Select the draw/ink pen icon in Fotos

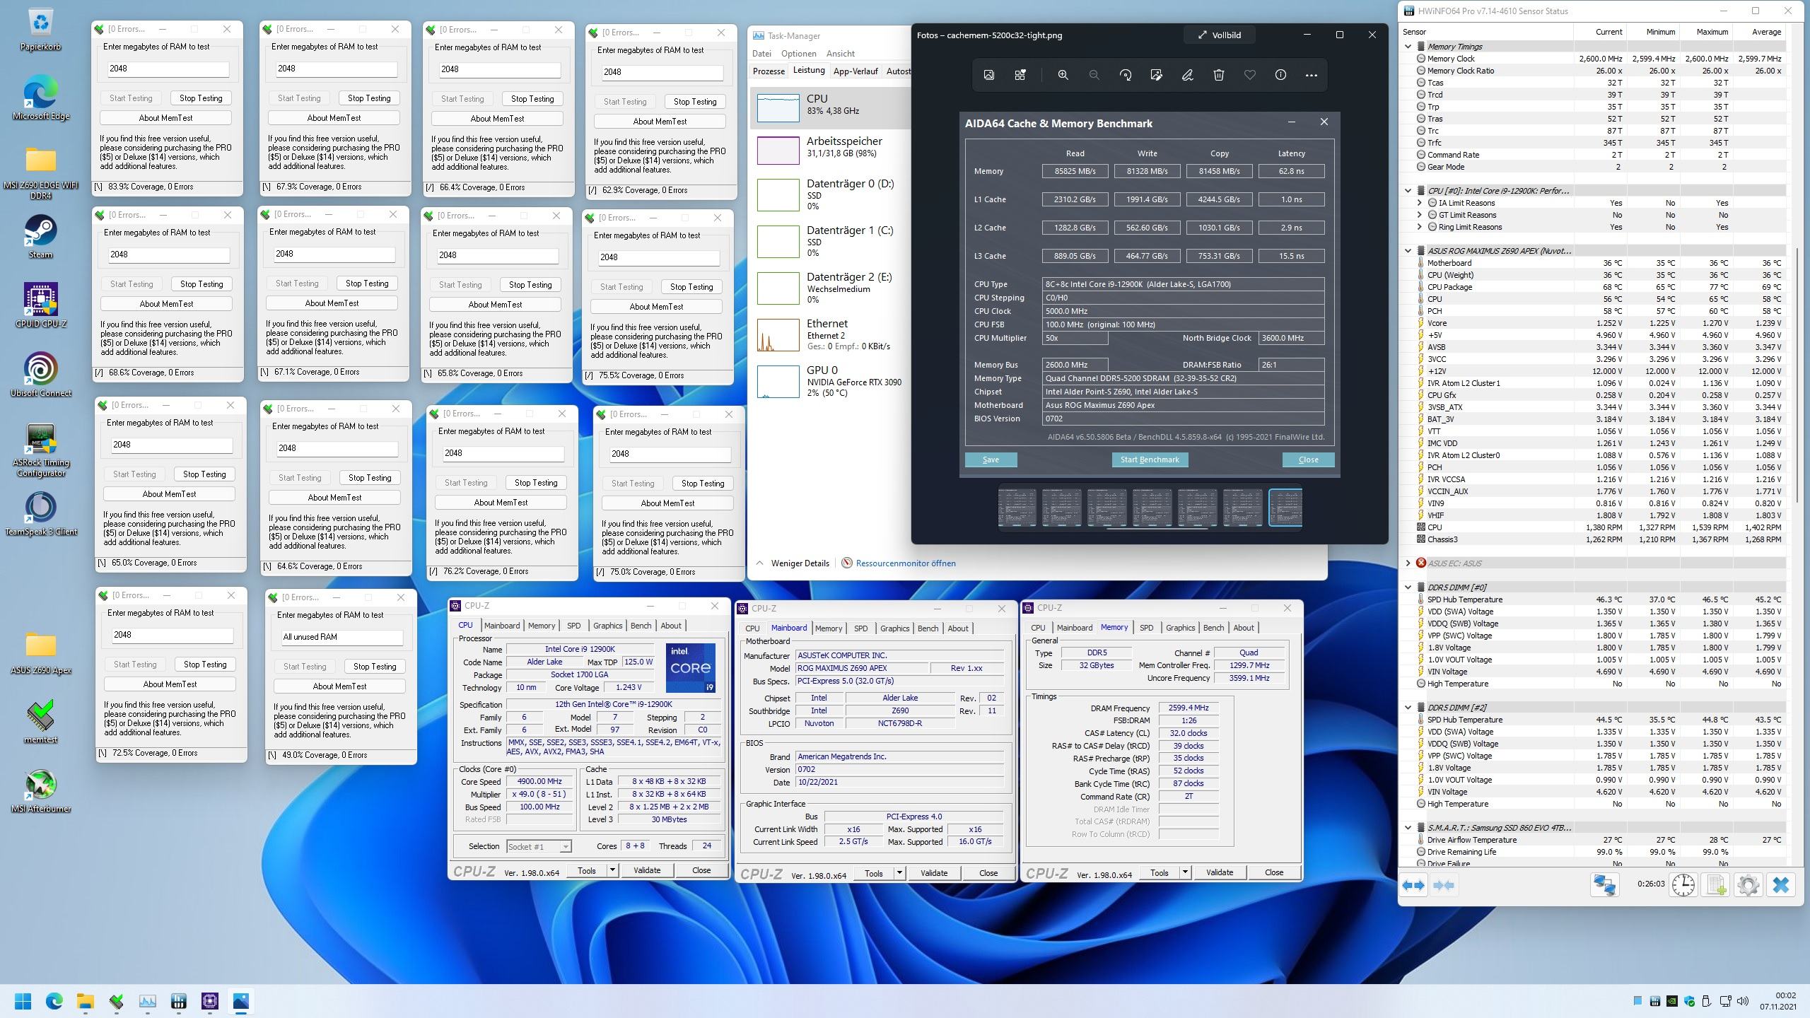tap(1187, 75)
